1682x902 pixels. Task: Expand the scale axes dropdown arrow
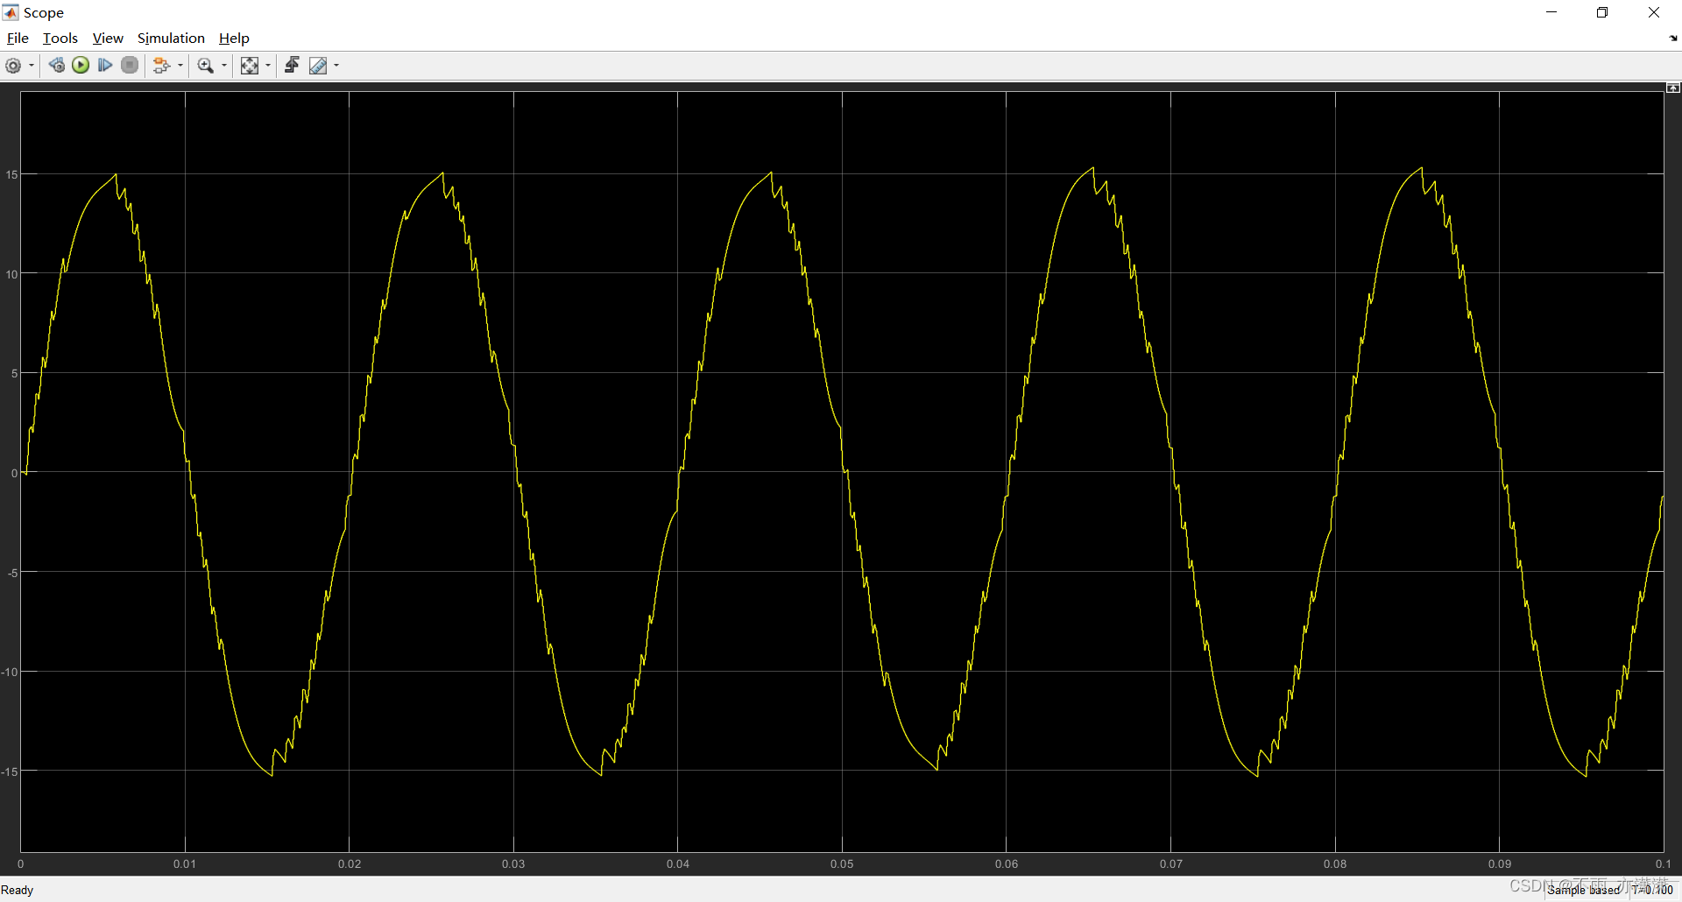[268, 66]
